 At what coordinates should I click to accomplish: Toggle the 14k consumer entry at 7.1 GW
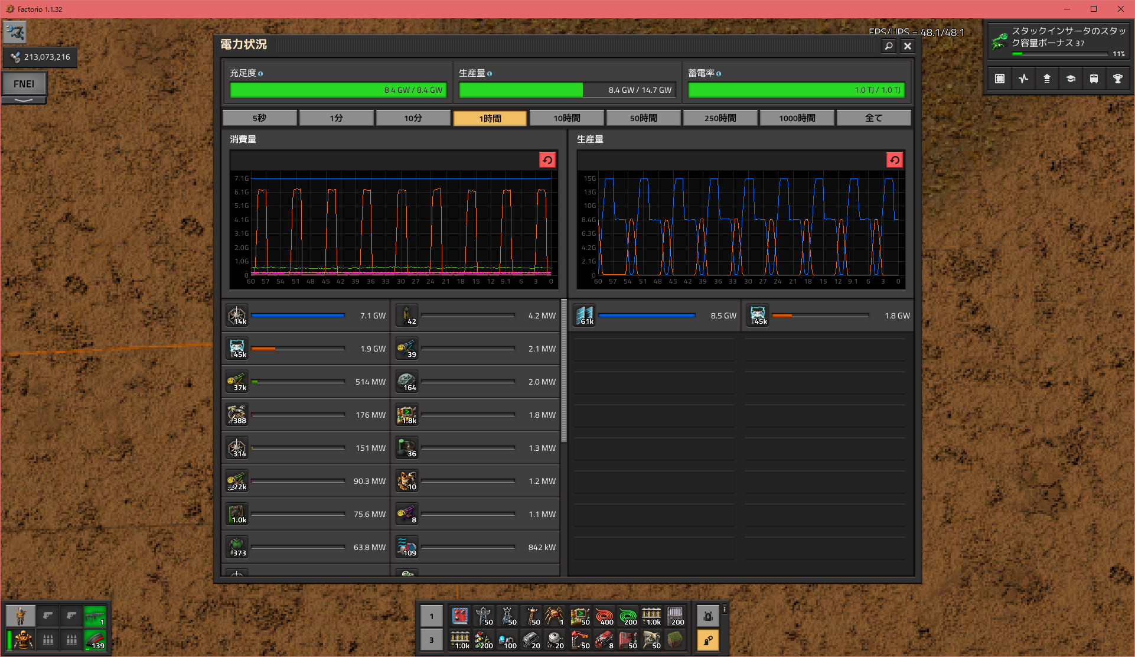pyautogui.click(x=306, y=316)
